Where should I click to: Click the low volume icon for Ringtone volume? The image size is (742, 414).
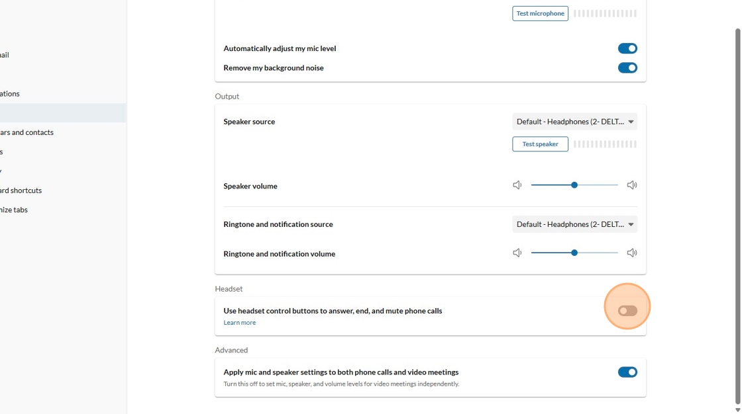pyautogui.click(x=517, y=253)
